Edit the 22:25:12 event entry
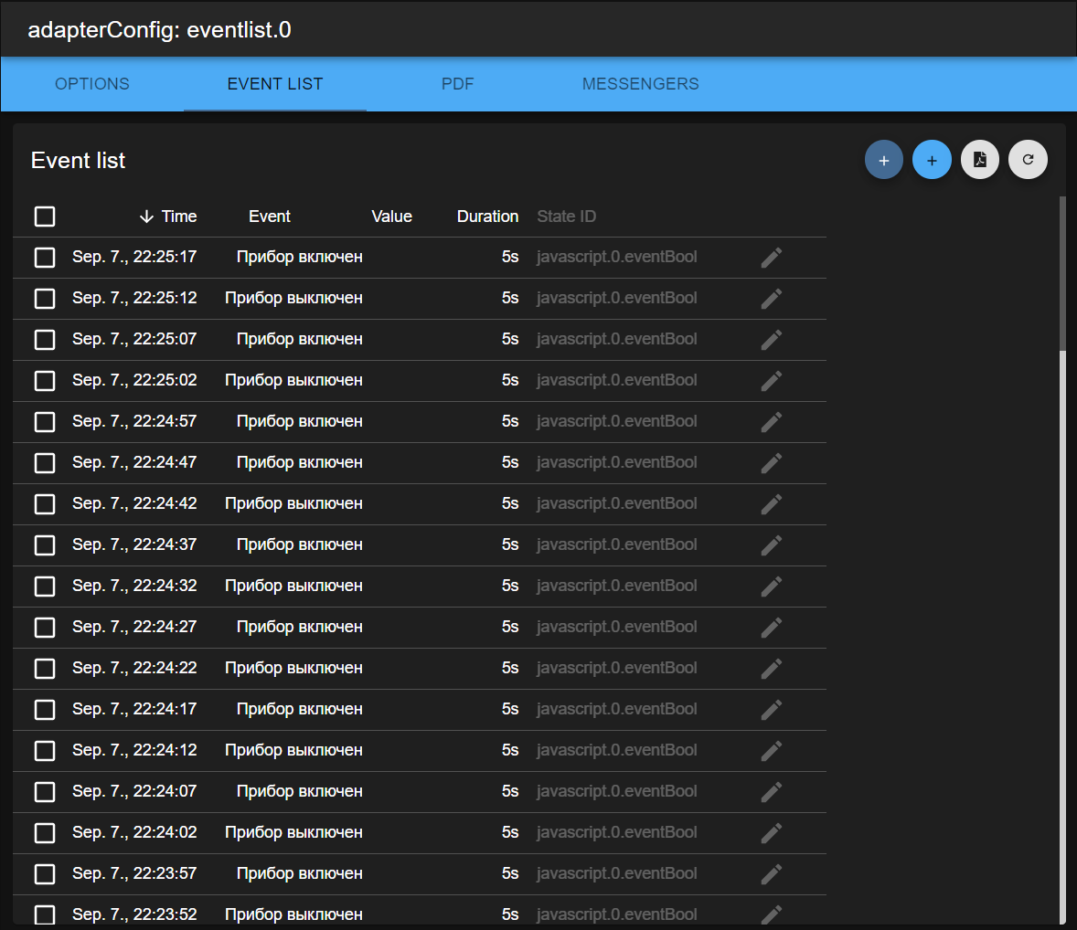Screen dimensions: 1077x930 pos(772,299)
